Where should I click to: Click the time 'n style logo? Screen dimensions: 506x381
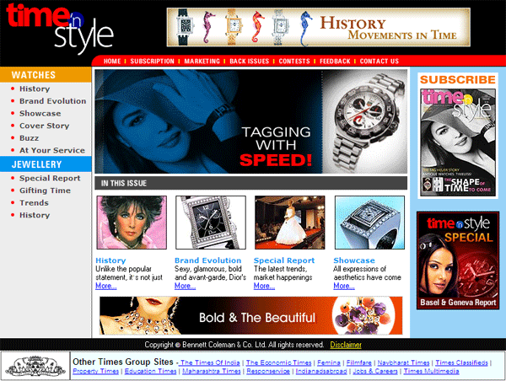(x=60, y=29)
